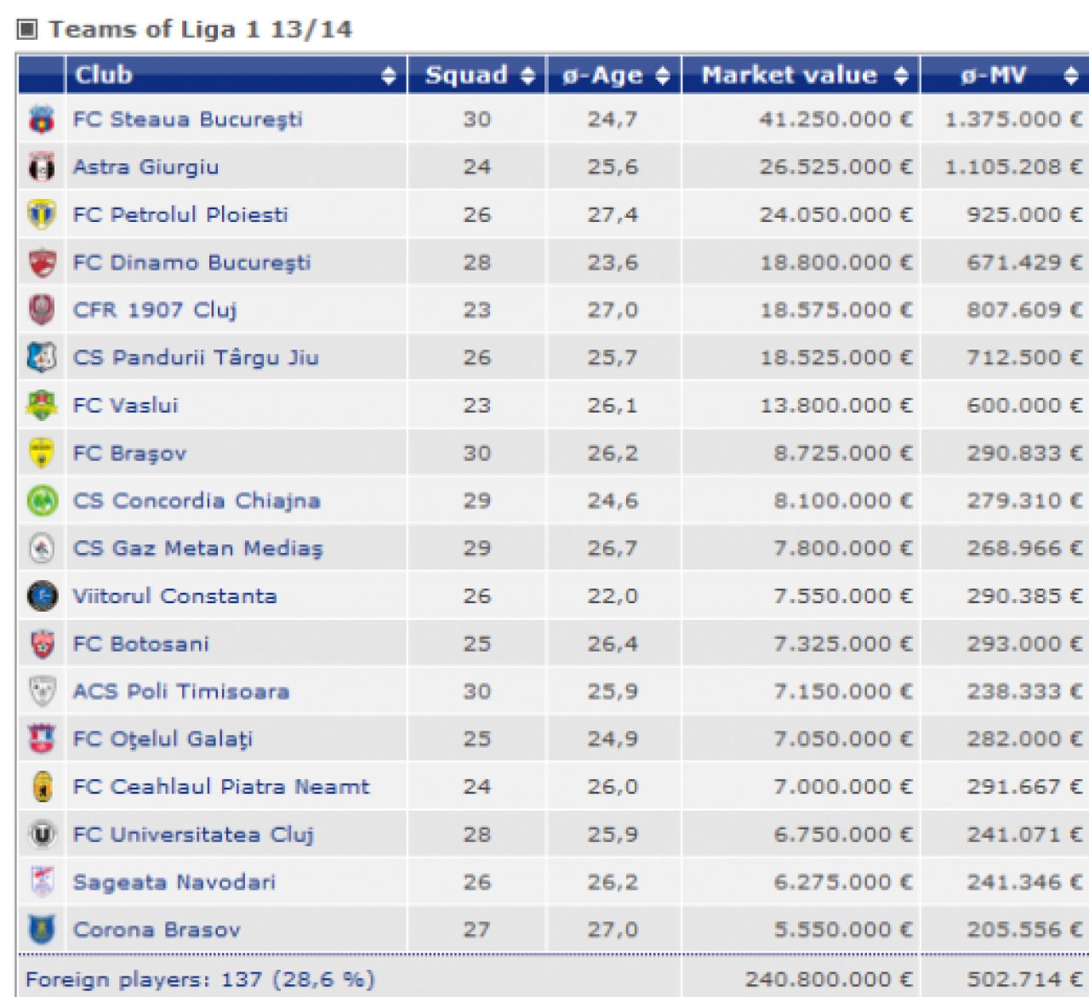Image resolution: width=1089 pixels, height=997 pixels.
Task: Click the FC Ceahlaul Piatra Neamt crest
Action: [42, 786]
